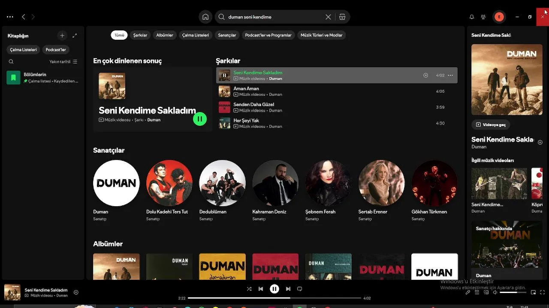Image resolution: width=549 pixels, height=308 pixels.
Task: Select Çalma Listeleri filter tab
Action: point(196,35)
